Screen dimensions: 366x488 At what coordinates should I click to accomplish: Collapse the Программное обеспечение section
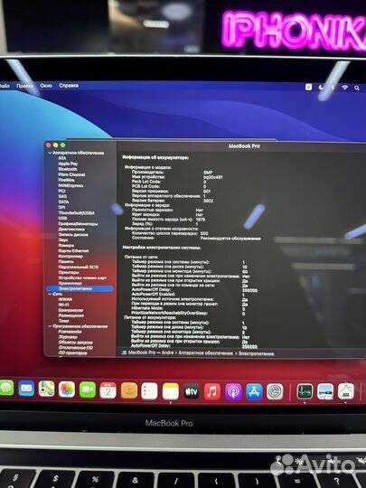pyautogui.click(x=50, y=326)
